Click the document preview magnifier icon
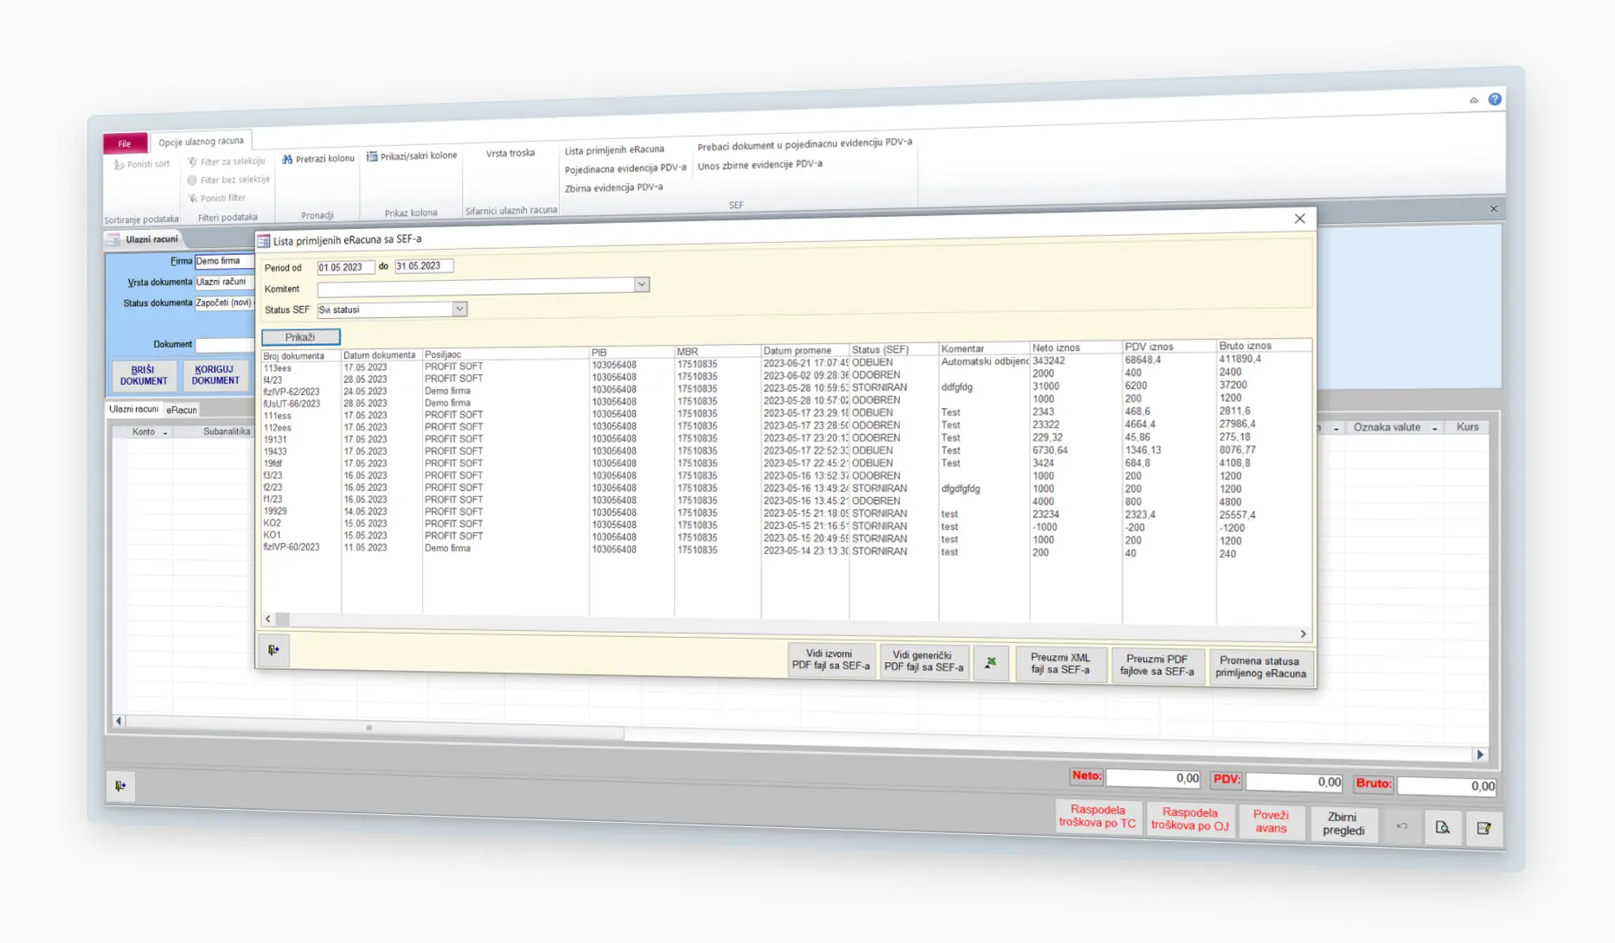 point(1442,827)
